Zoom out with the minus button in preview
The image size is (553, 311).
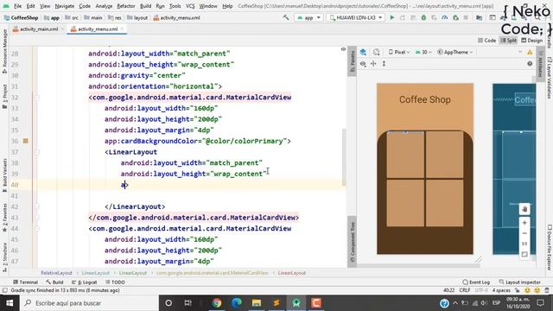pos(524,233)
